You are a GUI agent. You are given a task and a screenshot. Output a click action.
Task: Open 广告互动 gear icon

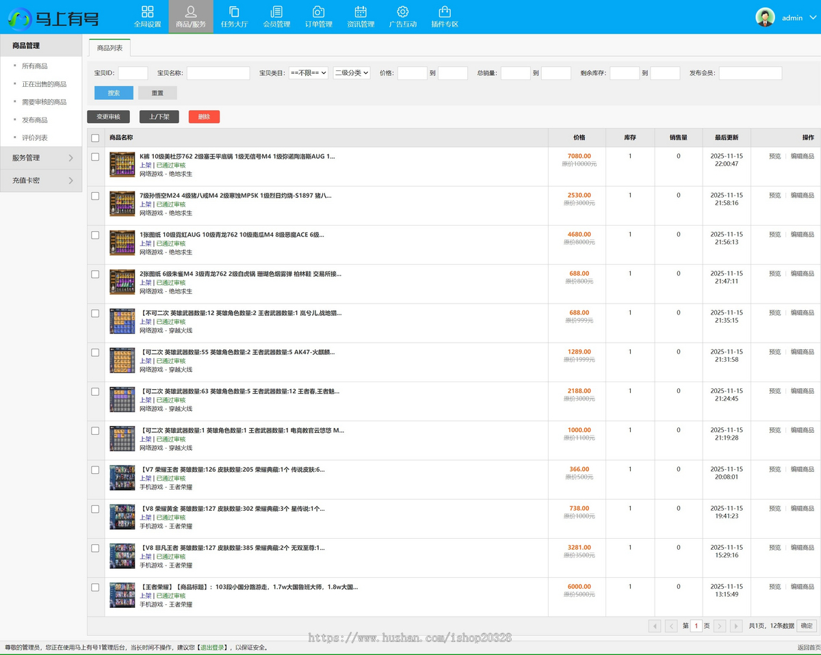coord(403,12)
